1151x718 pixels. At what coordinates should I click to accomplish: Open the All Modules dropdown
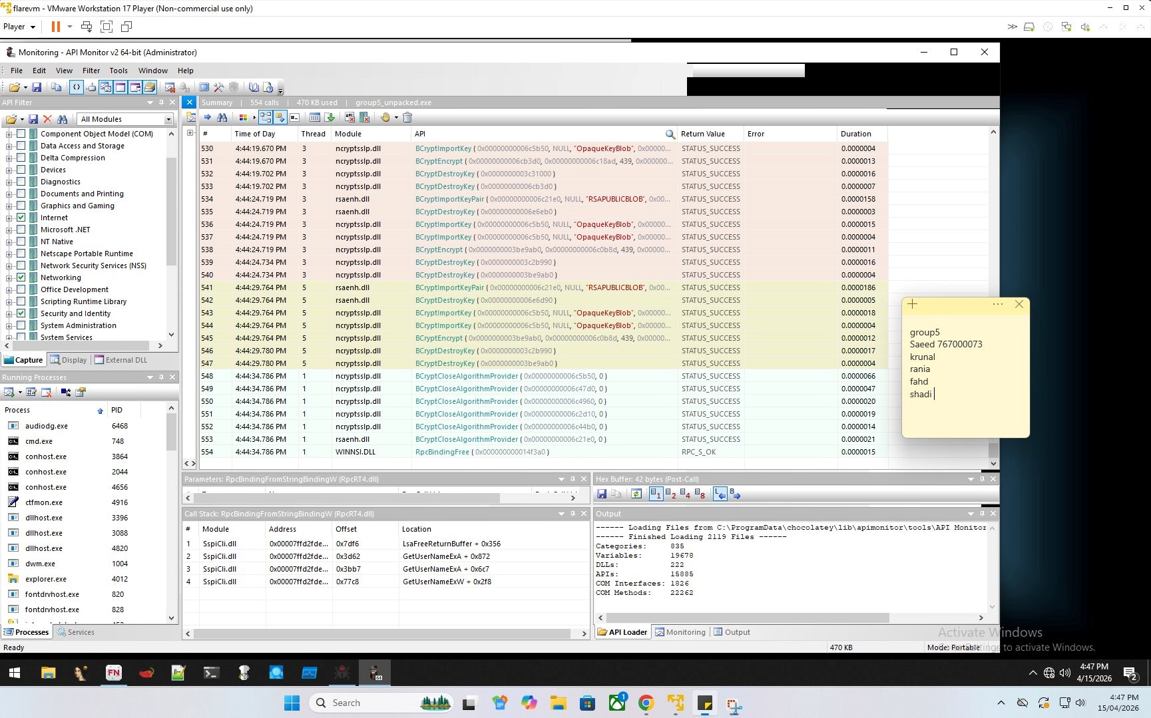click(x=168, y=119)
